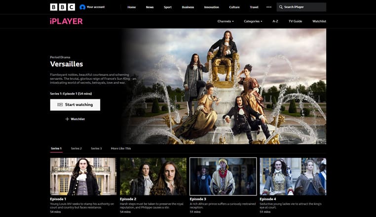This screenshot has height=217, width=376.
Task: Open Watchlist in iPlayer navigation
Action: 319,21
